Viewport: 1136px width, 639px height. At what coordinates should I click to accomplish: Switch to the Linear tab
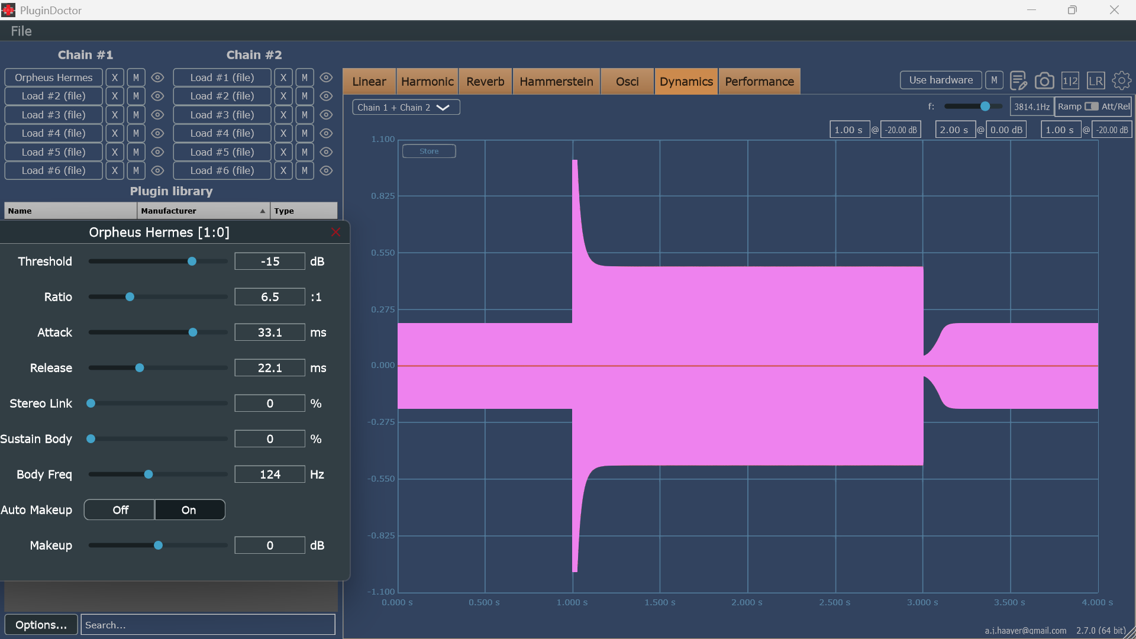(x=369, y=82)
